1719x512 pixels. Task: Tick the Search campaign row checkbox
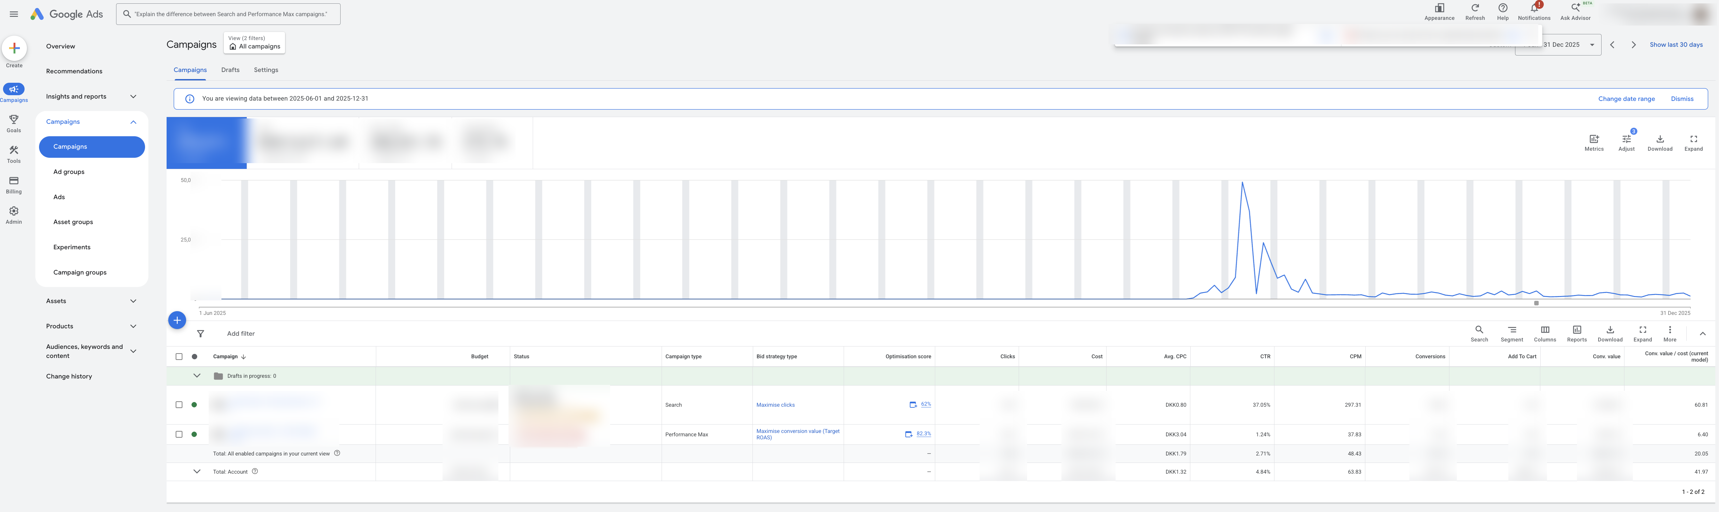(x=179, y=405)
